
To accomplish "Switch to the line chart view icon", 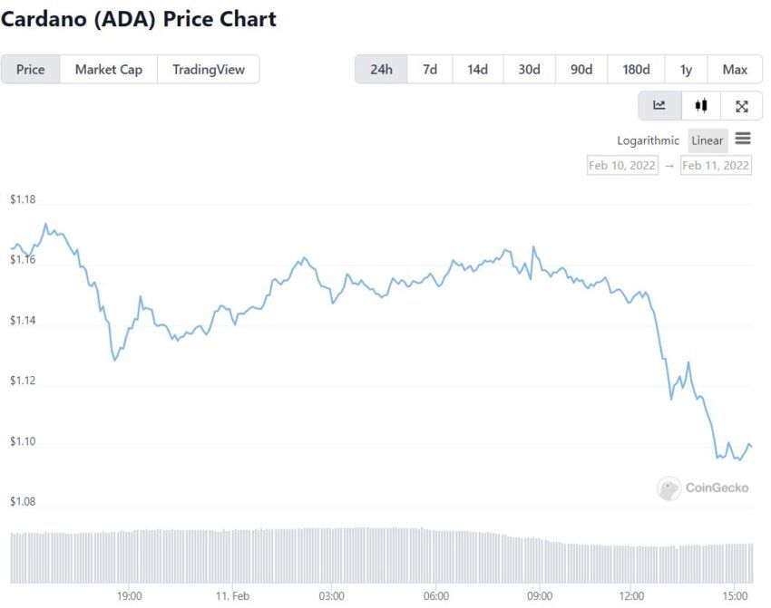I will pyautogui.click(x=659, y=106).
